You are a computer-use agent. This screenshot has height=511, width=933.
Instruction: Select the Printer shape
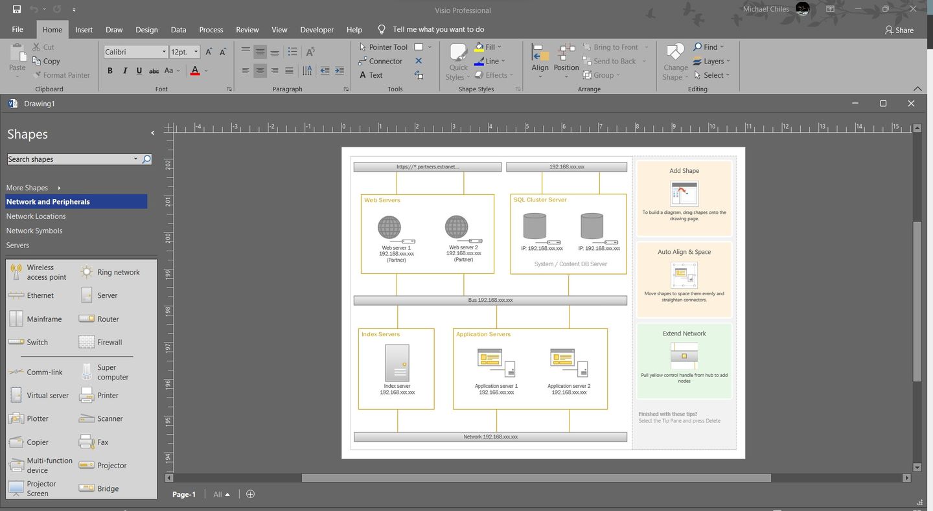coord(100,395)
